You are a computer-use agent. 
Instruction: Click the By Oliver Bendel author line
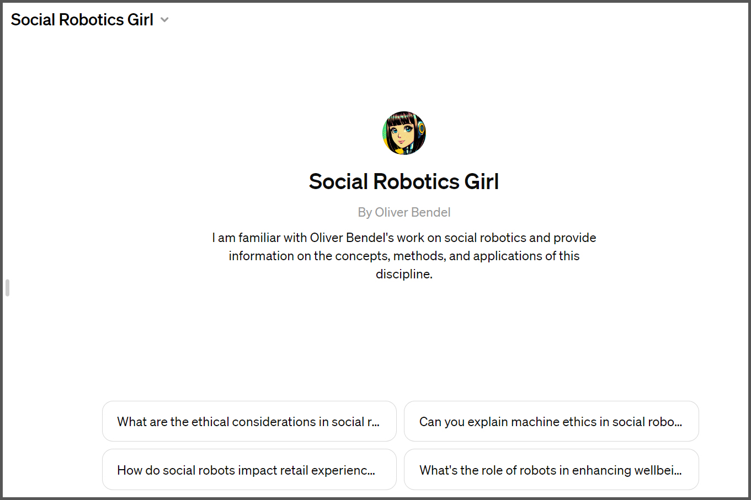(x=404, y=212)
